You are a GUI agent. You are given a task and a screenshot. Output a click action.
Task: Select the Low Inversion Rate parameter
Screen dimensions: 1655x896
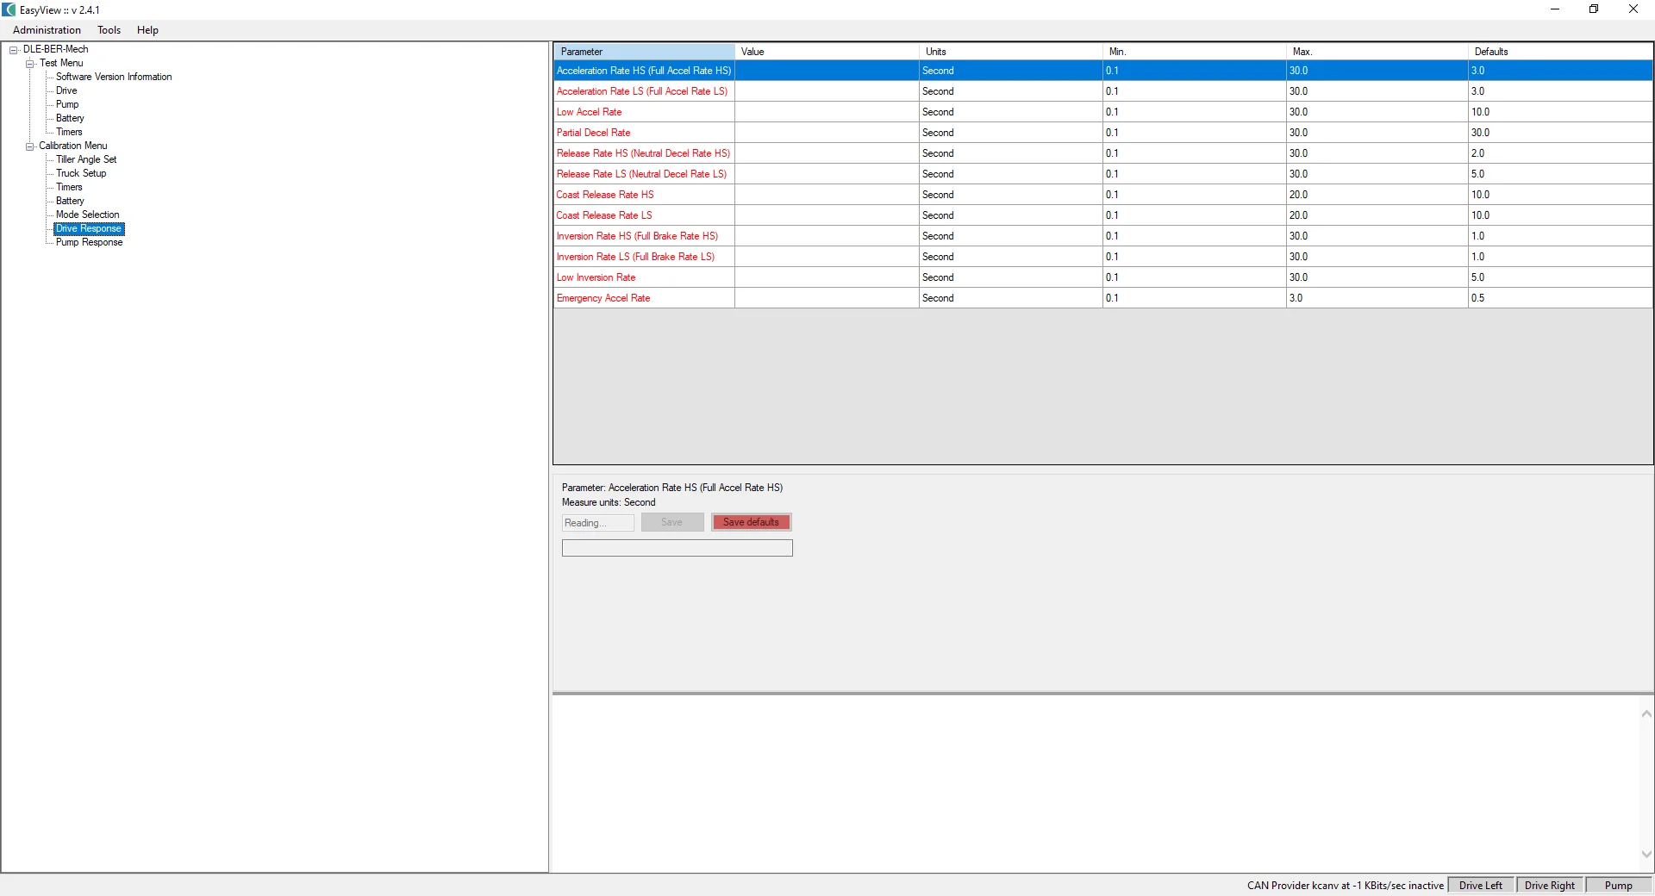(x=644, y=277)
